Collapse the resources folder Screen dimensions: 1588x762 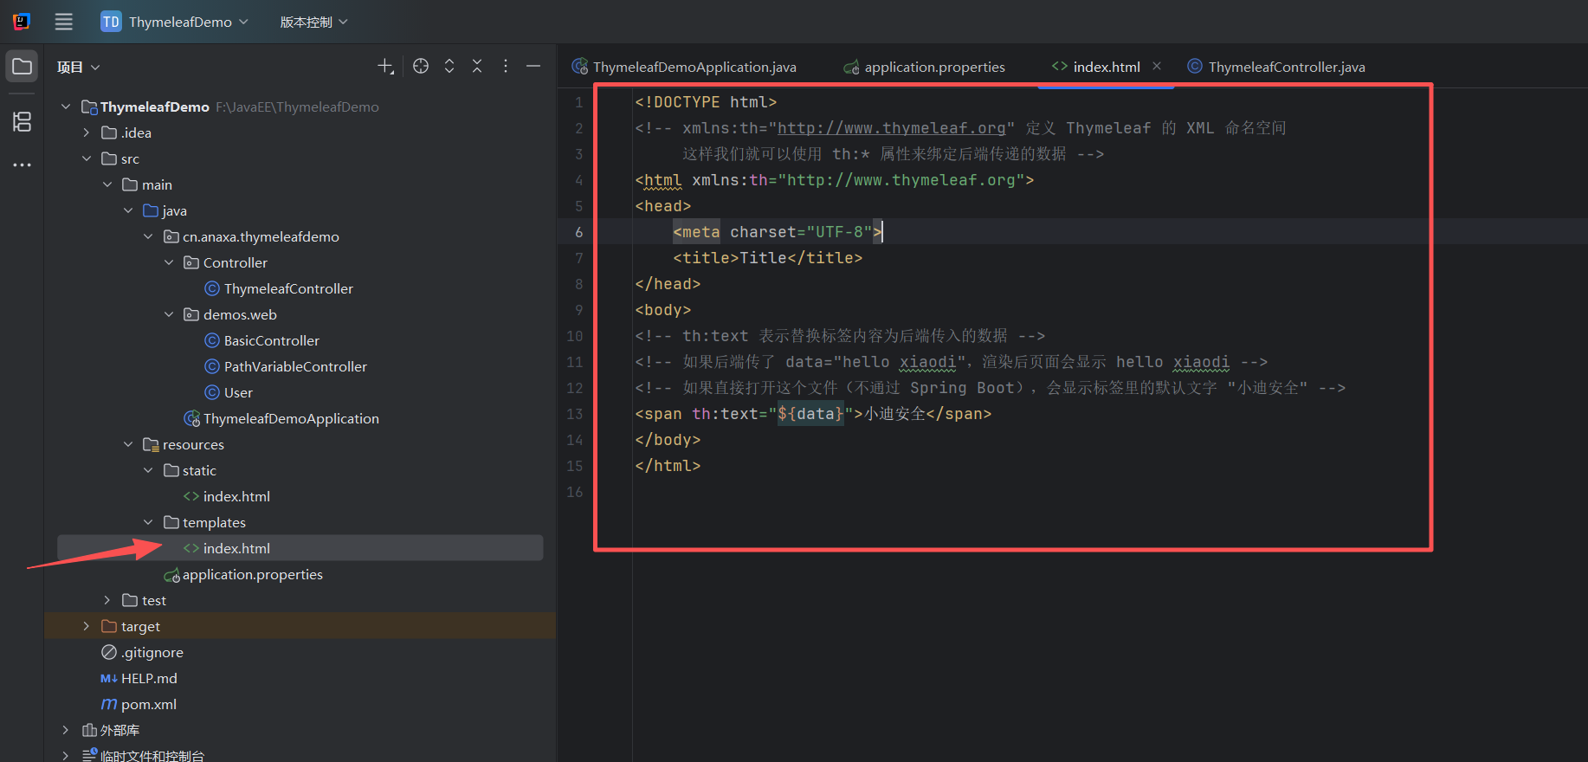128,444
